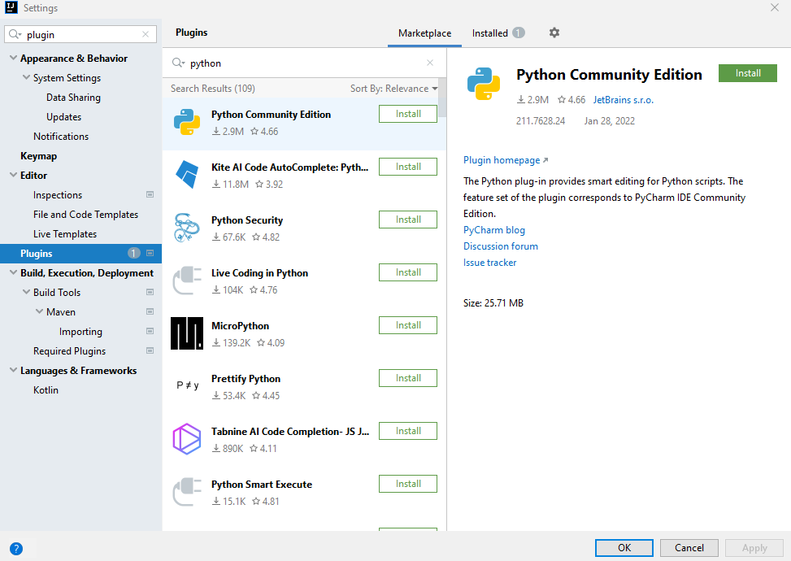Select the Prettify Python plugin icon
Screen dimensions: 791x561
pos(186,386)
